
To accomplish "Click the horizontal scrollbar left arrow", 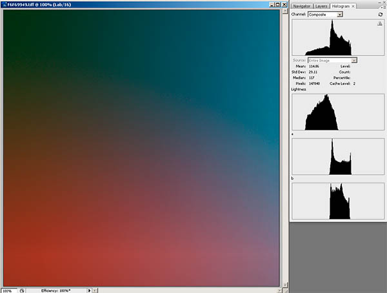I will pyautogui.click(x=95, y=291).
